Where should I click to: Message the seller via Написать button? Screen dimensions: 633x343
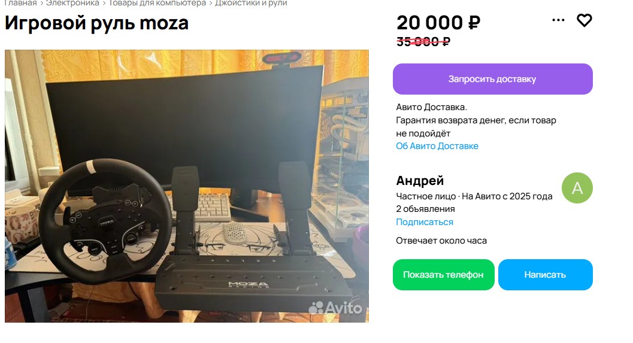pos(545,275)
